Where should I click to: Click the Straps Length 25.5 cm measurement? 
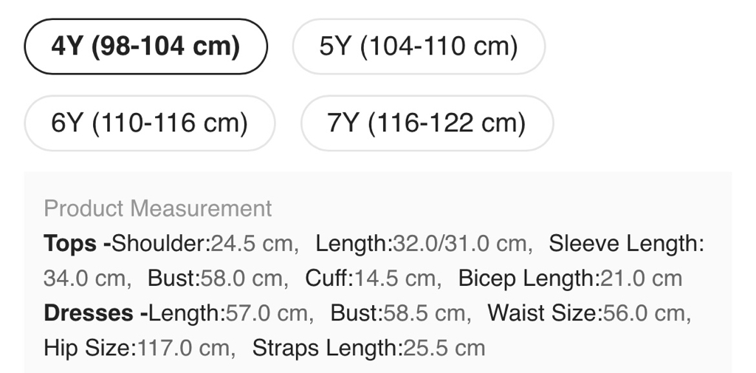(x=368, y=347)
